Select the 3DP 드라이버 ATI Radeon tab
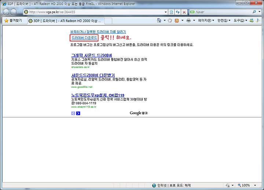The image size is (264, 190). pos(66,21)
